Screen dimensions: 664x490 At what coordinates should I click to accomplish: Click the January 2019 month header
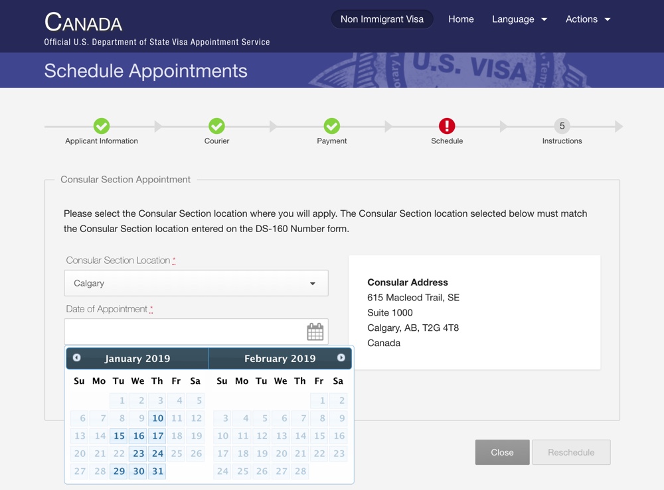point(137,359)
